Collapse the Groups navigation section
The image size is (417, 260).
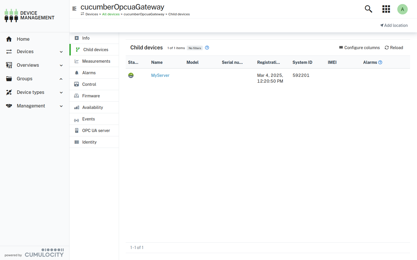coord(34,79)
